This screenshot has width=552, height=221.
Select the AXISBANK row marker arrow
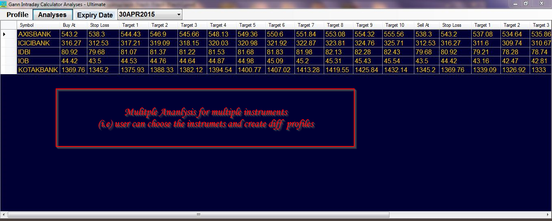tap(4, 34)
